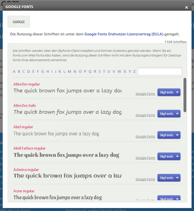Screen dimensions: 194x211
Task: Click the ABeeZee regular font name
Action: tap(27, 84)
